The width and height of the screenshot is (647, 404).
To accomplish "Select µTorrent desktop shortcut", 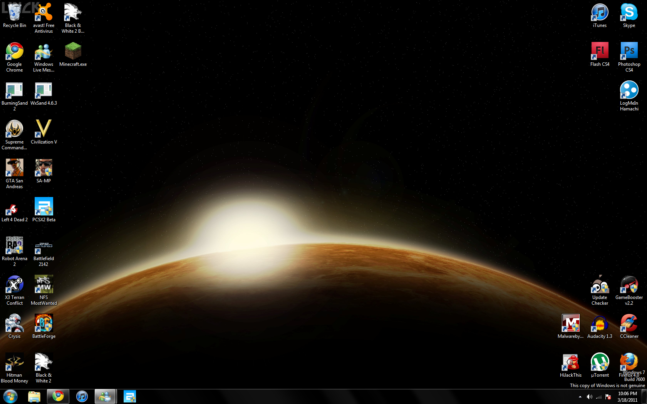I will (x=600, y=365).
